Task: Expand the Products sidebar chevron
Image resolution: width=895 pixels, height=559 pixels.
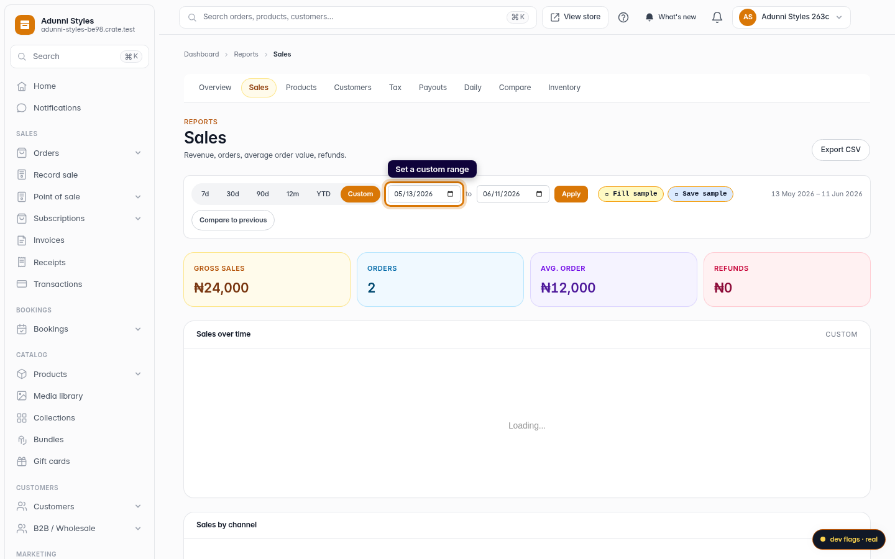Action: (138, 375)
